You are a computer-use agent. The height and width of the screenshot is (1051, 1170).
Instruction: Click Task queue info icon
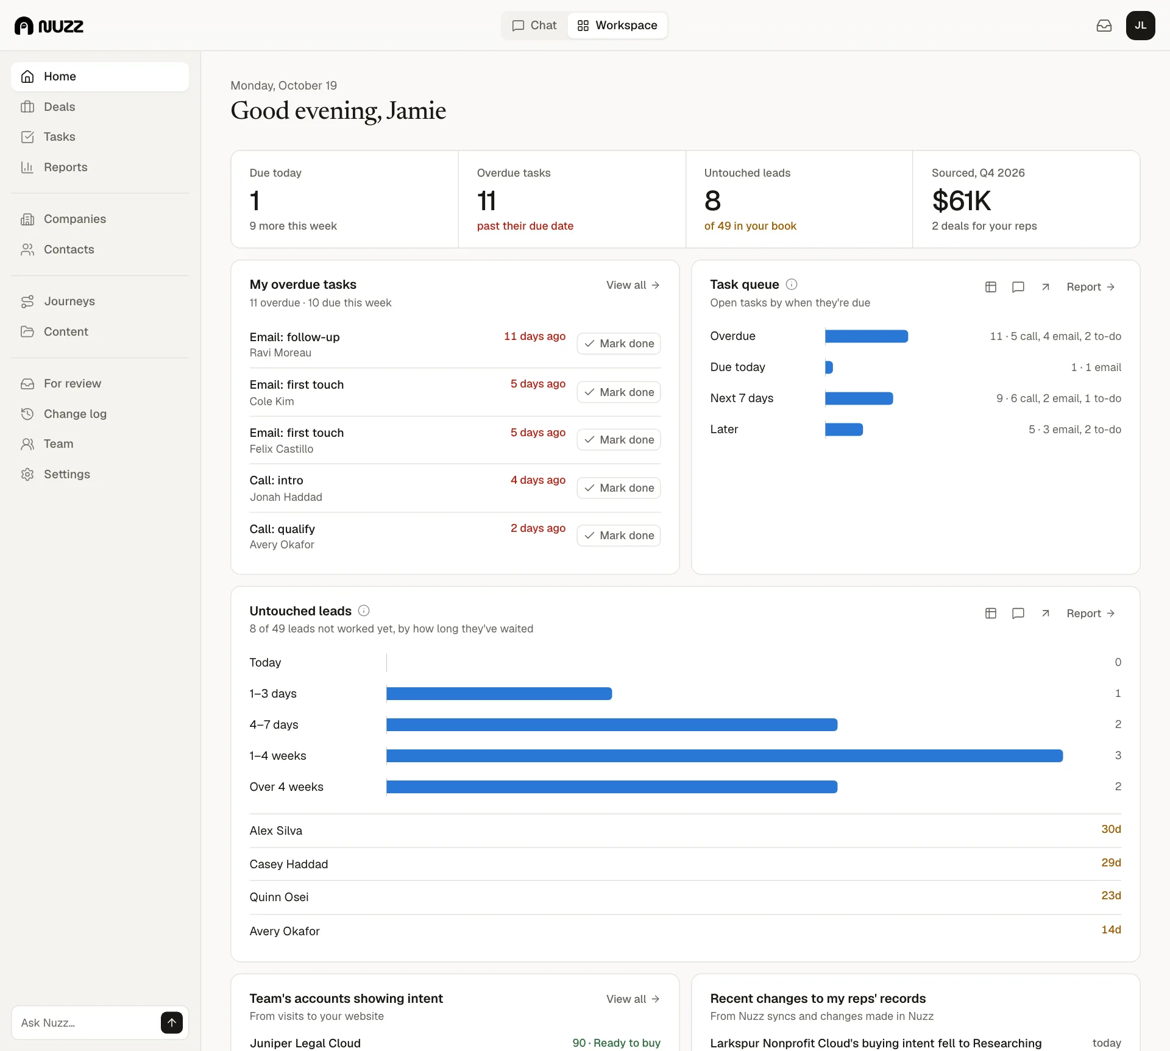click(792, 285)
